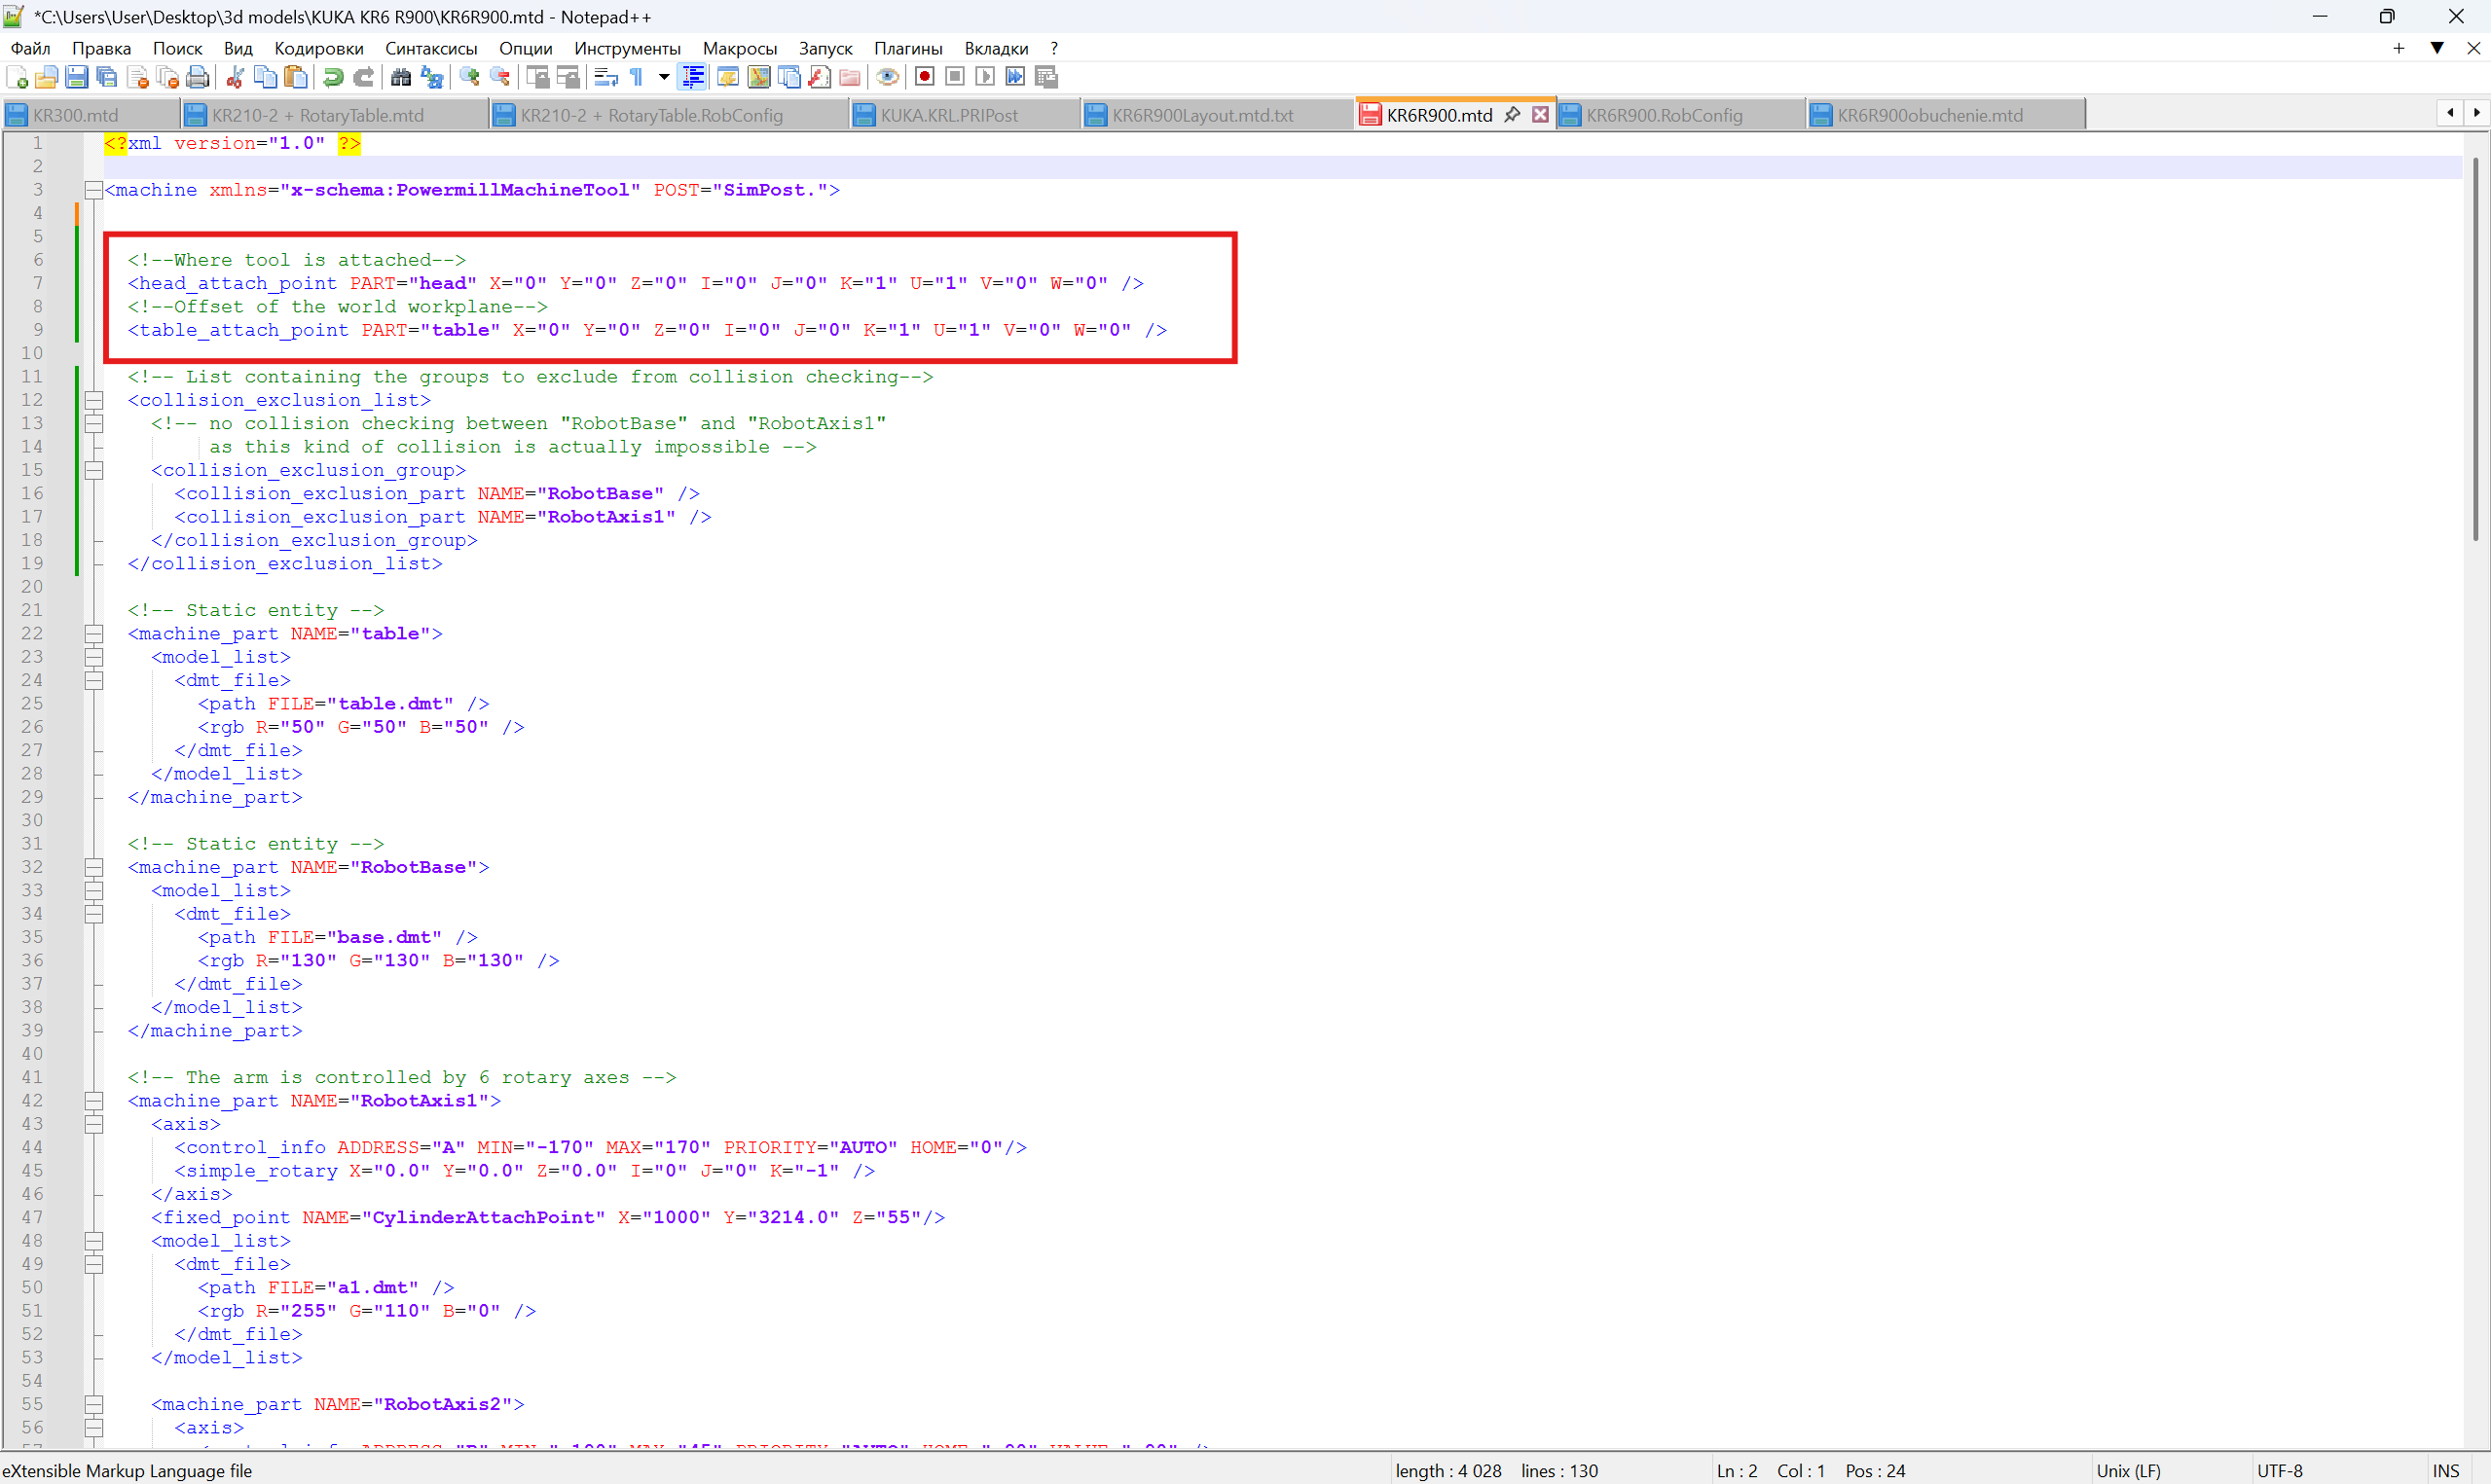Viewport: 2491px width, 1484px height.
Task: Toggle the indent guide toolbar button
Action: click(x=693, y=77)
